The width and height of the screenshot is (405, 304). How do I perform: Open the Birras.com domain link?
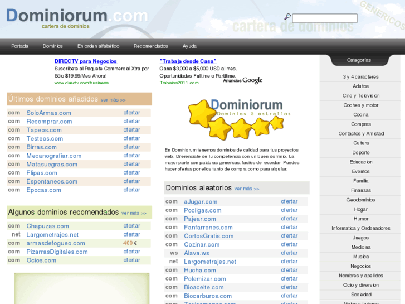pos(41,147)
